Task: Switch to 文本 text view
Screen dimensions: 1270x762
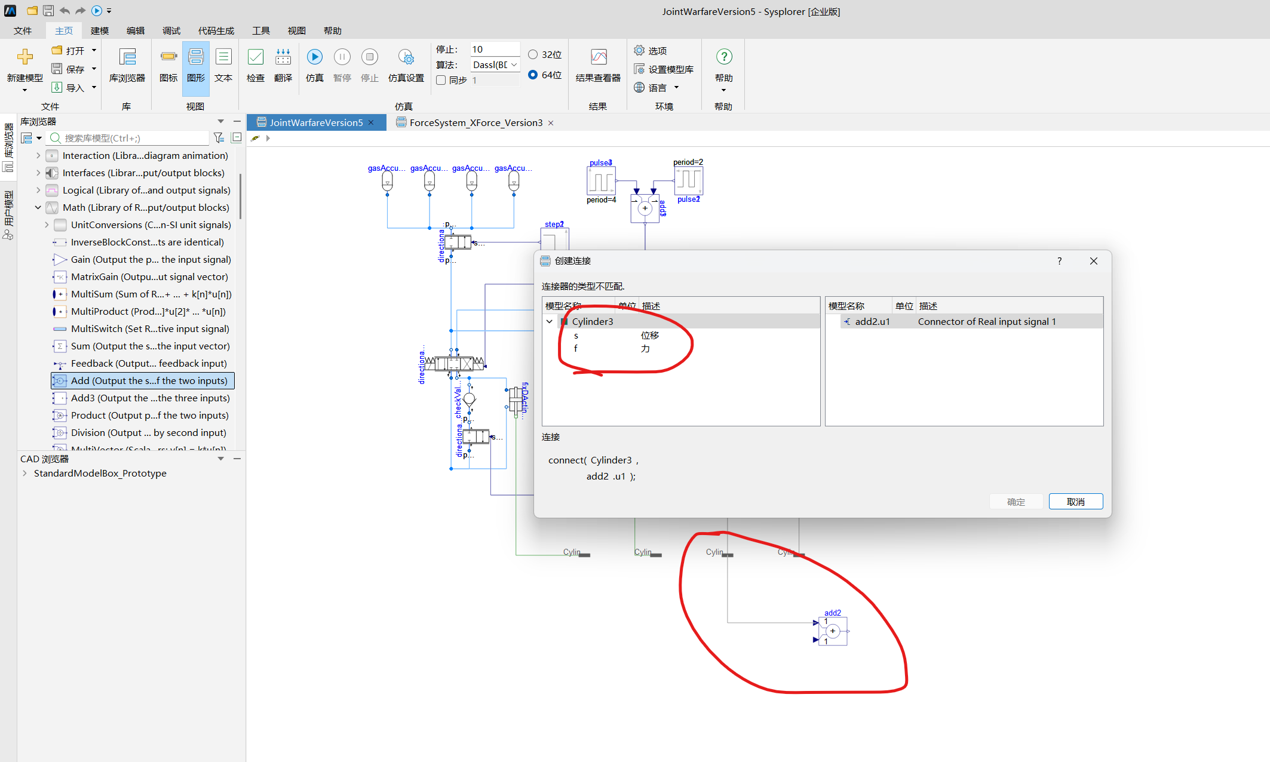Action: 223,66
